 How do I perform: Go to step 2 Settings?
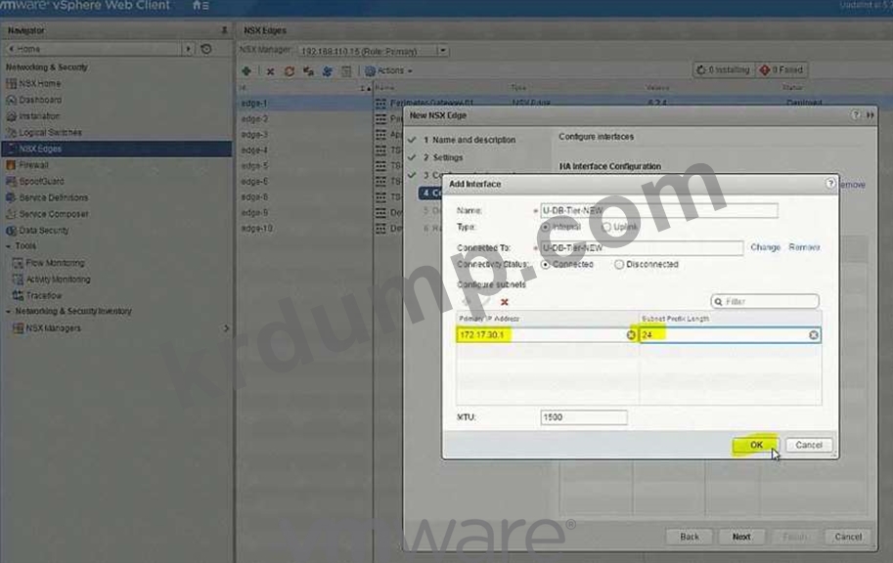click(443, 157)
